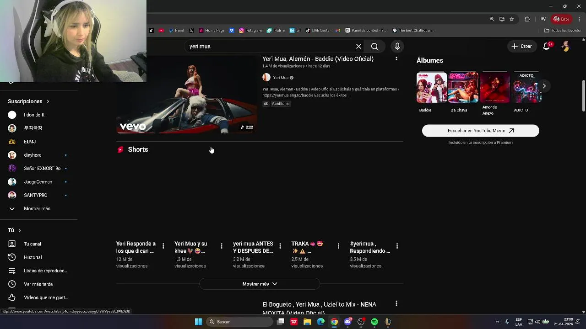Open Yeri Mua, Alemán - Baddie video title
The width and height of the screenshot is (586, 329).
[x=318, y=59]
